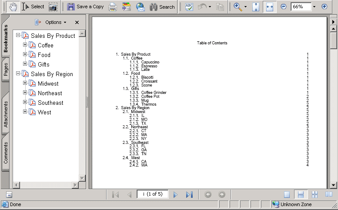Click the Fit Width icon

[x=269, y=7]
